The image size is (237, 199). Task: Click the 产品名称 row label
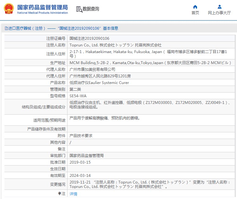click(x=58, y=83)
